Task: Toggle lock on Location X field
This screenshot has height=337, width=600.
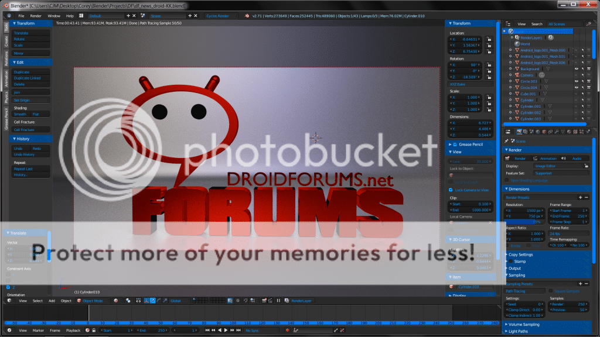Action: point(489,39)
